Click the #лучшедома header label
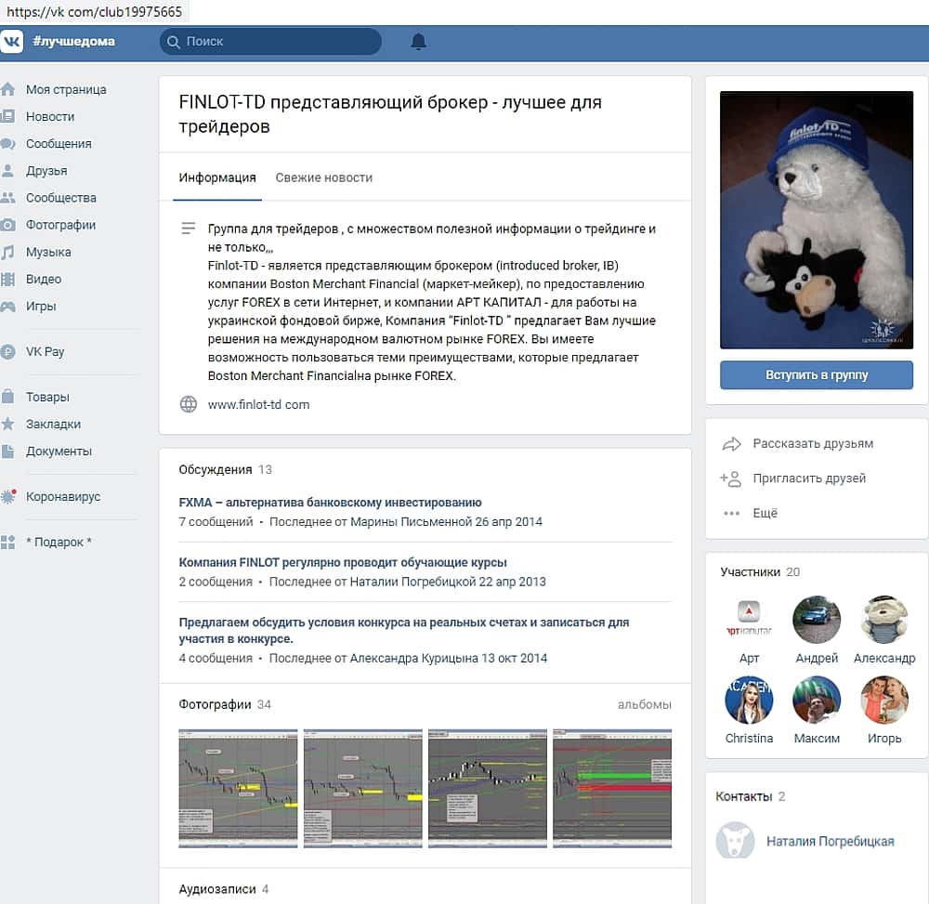This screenshot has height=904, width=929. pos(74,42)
